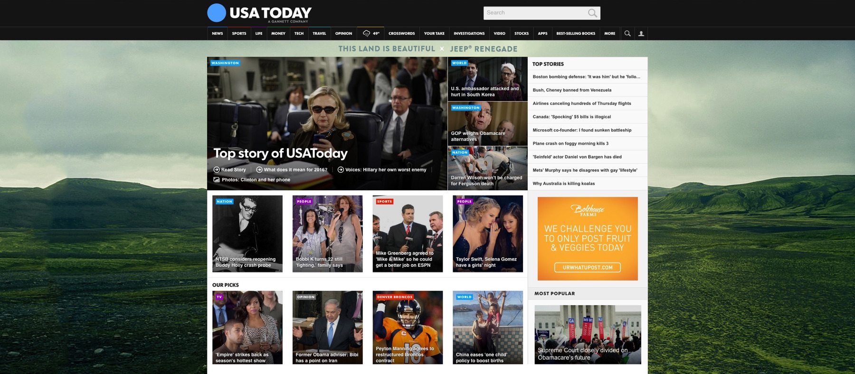
Task: Click the Jeep Renegade banner text
Action: [x=484, y=48]
